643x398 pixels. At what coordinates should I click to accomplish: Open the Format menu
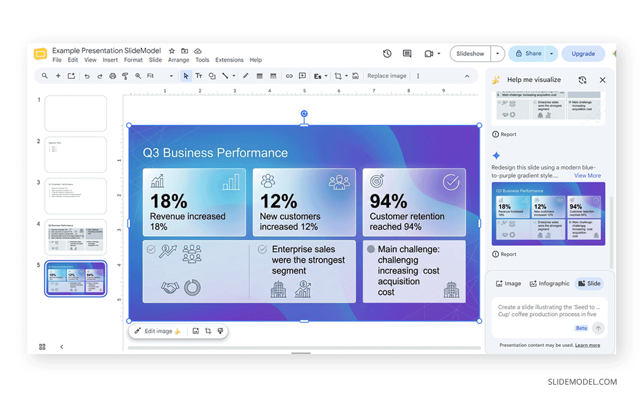pos(133,60)
